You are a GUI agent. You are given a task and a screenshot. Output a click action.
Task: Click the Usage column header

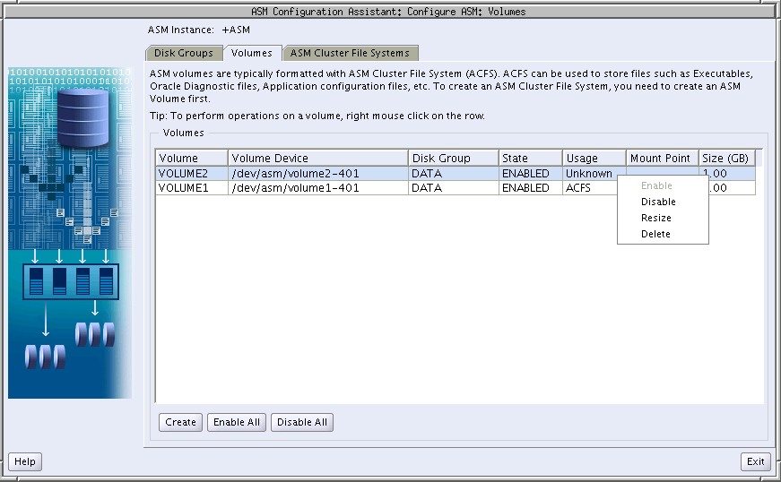coord(594,159)
